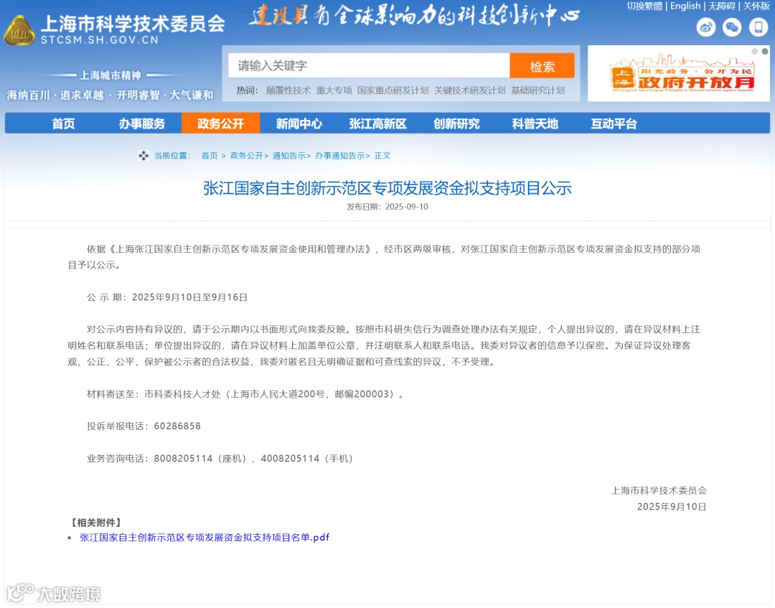Screen dimensions: 775x608
Task: Go to 首页 in breadcrumb
Action: (210, 156)
